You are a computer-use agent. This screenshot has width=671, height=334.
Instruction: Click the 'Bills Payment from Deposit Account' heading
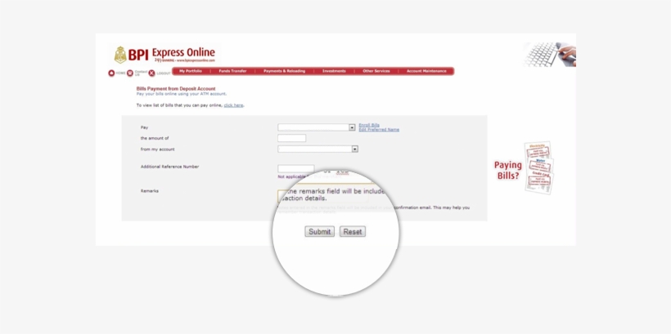(x=176, y=89)
